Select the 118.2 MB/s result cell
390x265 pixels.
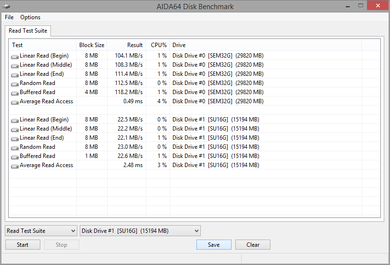coord(129,92)
